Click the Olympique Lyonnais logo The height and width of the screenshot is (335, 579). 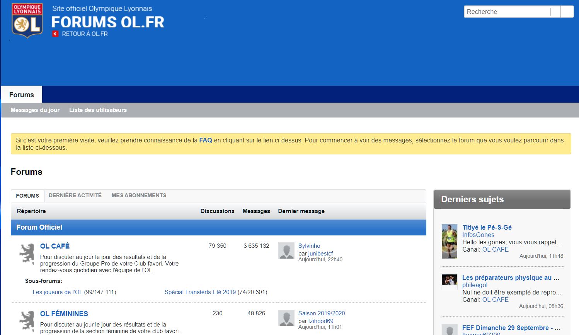pyautogui.click(x=27, y=21)
